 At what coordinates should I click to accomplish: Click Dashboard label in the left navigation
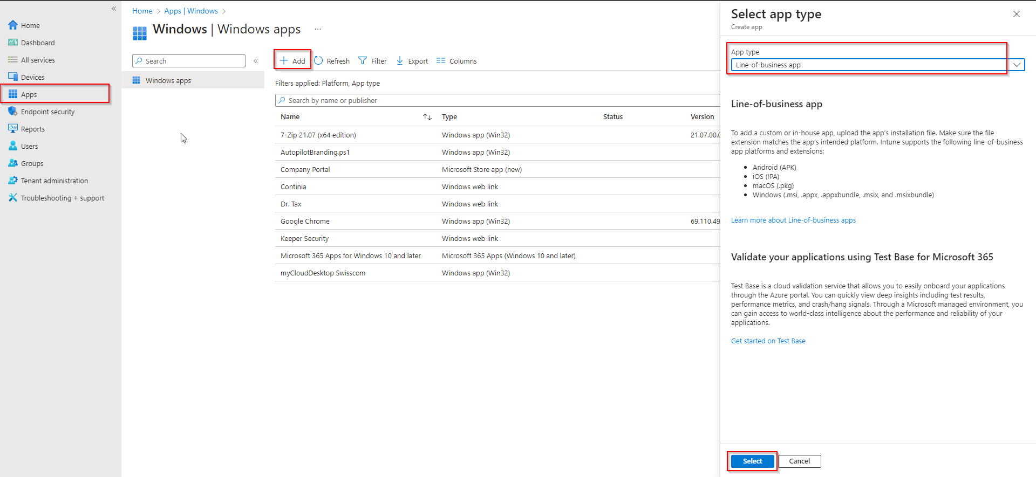click(x=38, y=43)
